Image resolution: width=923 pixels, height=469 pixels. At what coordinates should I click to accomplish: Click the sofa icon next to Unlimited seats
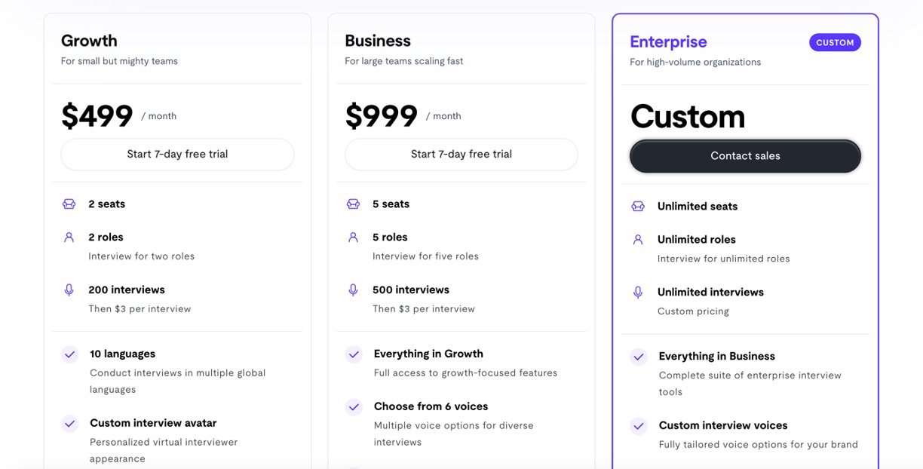[638, 207]
